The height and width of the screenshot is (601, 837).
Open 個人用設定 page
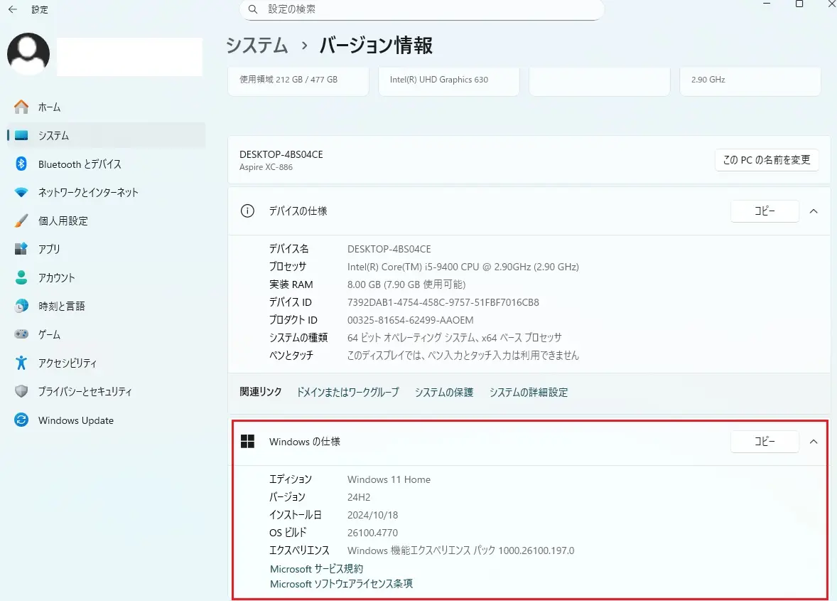coord(106,220)
